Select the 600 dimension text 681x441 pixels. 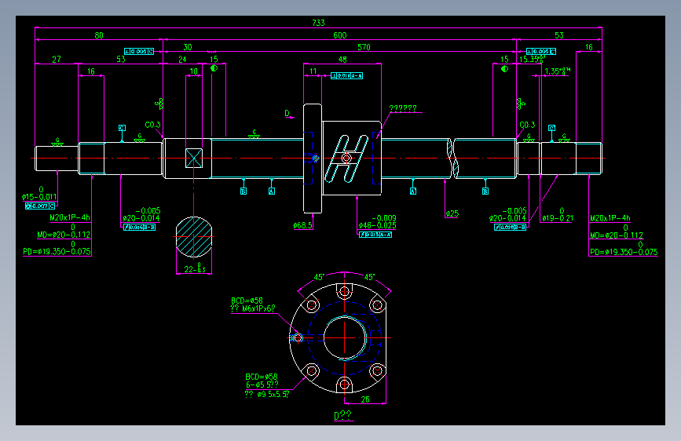click(339, 35)
